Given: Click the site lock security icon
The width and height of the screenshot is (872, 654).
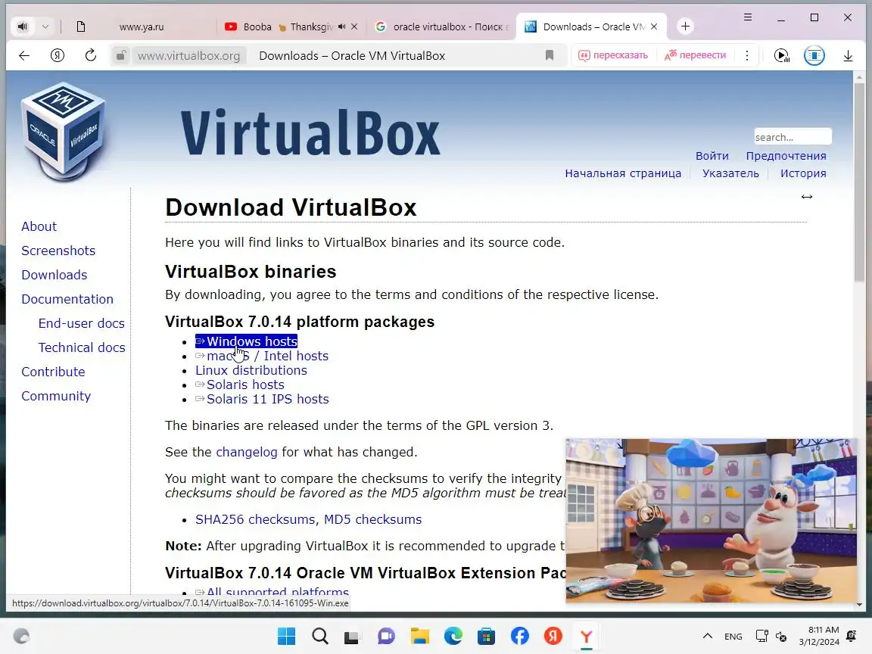Looking at the screenshot, I should (120, 55).
